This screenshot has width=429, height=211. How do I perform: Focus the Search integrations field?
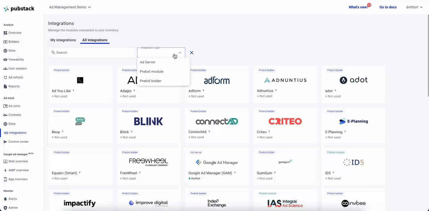click(x=92, y=52)
